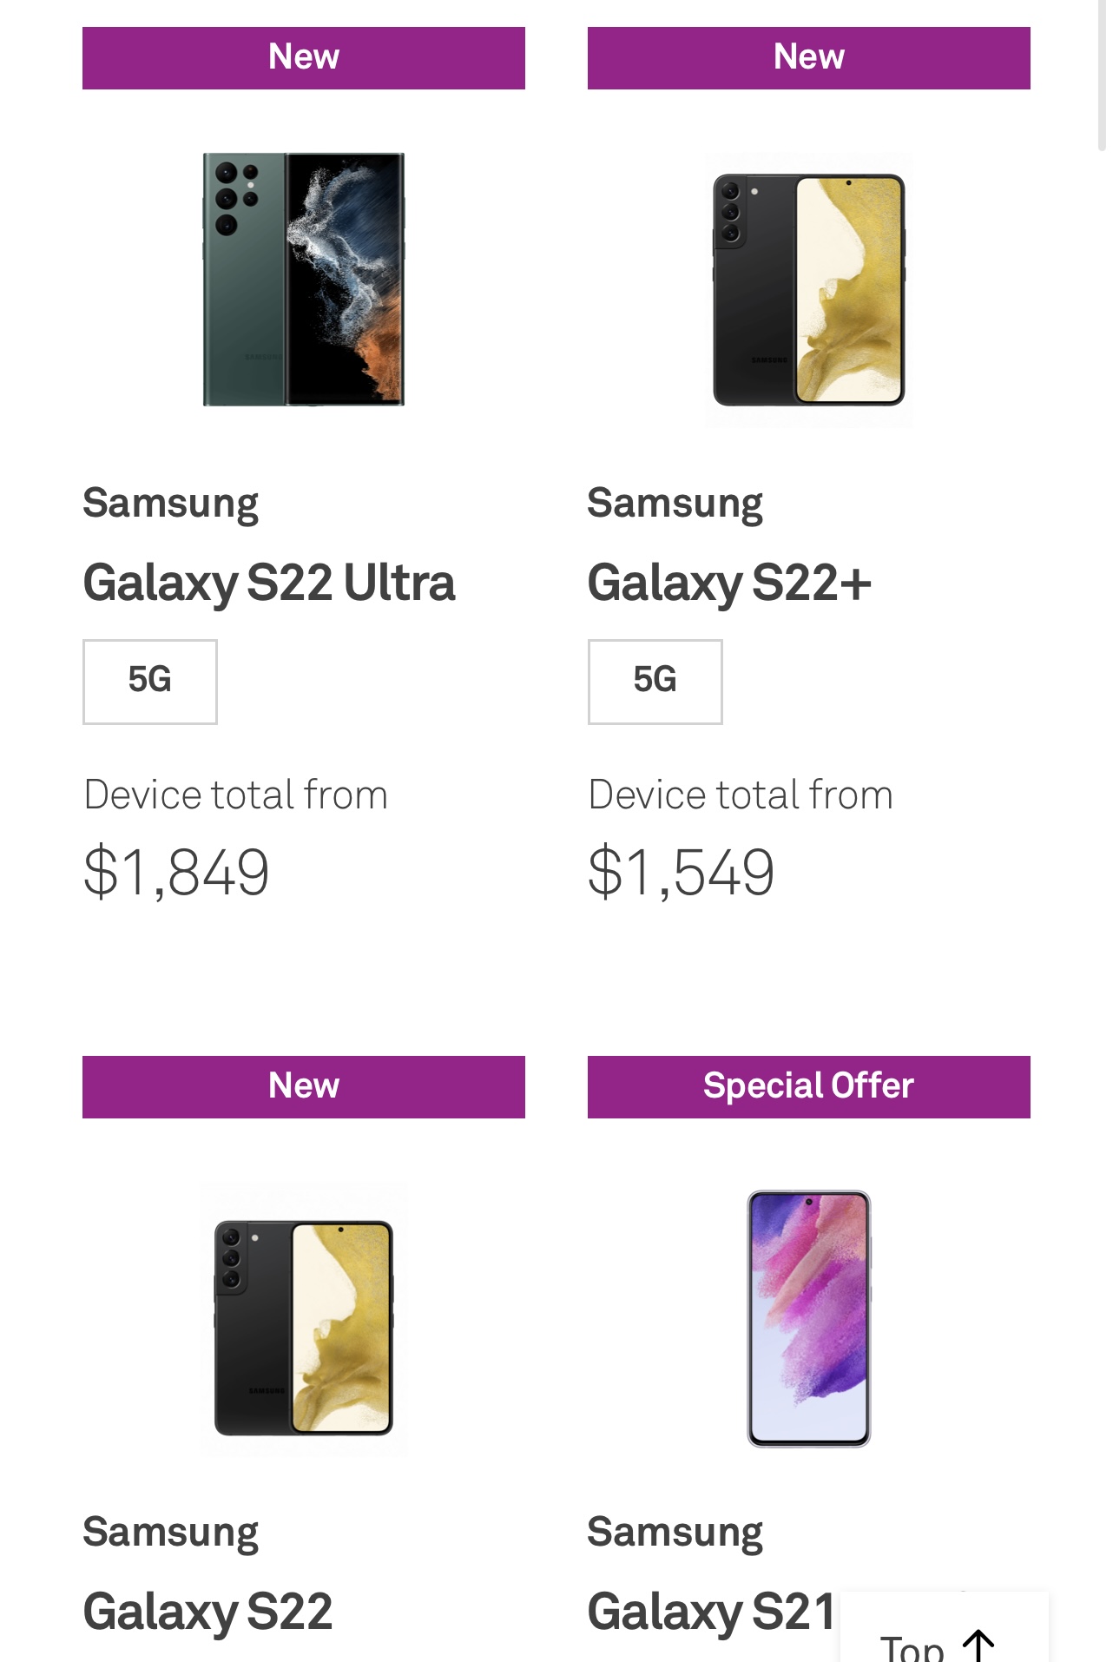Click Samsung brand name above Galaxy S22+
Screen dimensions: 1113x1662
(x=675, y=504)
